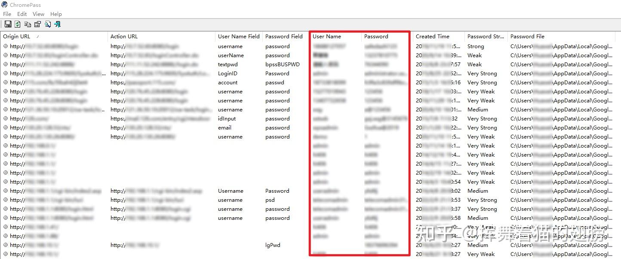Select the Weak cell in textpwd row
621x259 pixels.
click(x=475, y=65)
